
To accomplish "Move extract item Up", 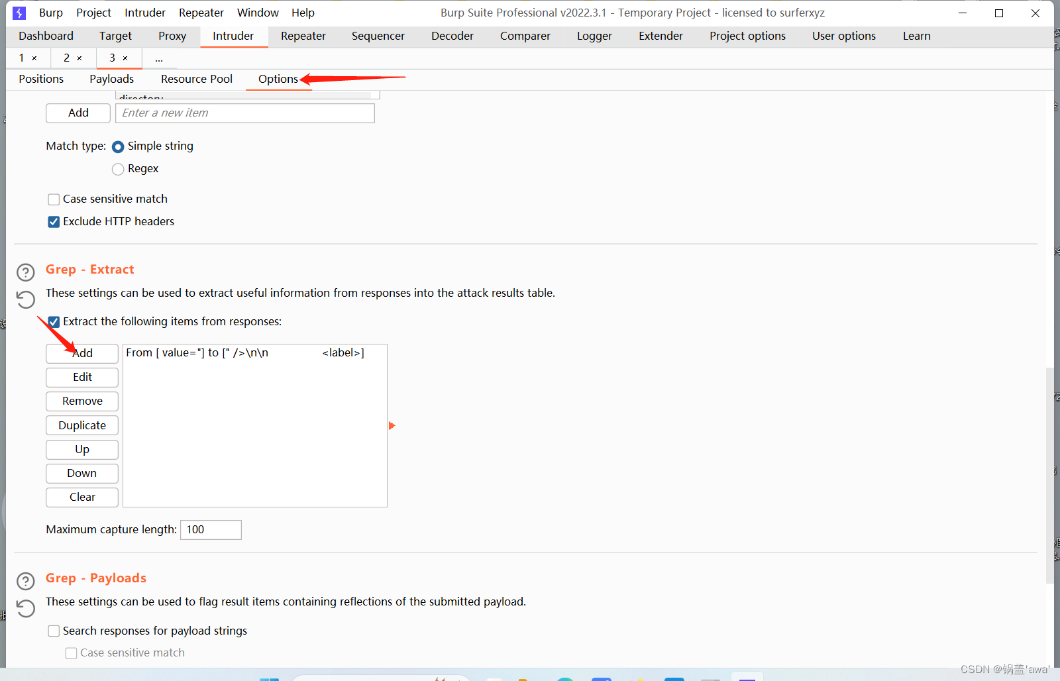I will 82,449.
